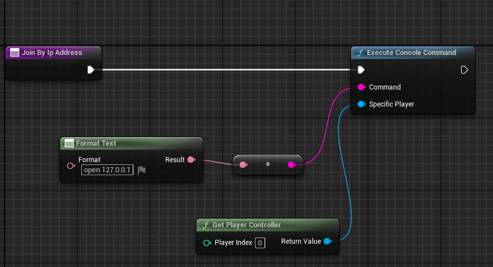Click the 'Result' pin label
This screenshot has width=493, height=267.
(x=175, y=160)
